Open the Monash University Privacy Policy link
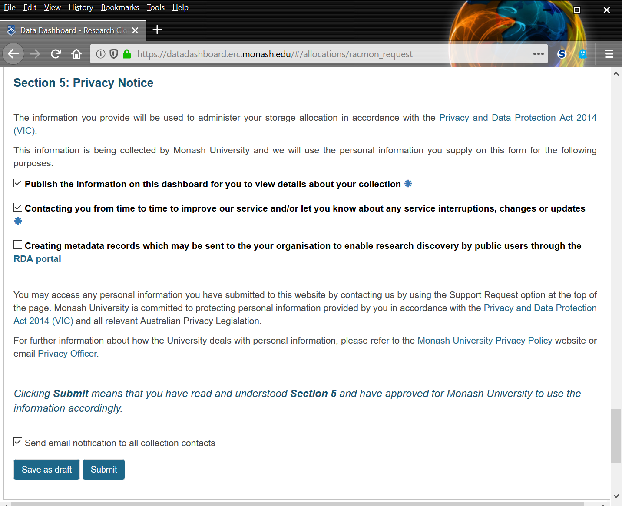The height and width of the screenshot is (506, 622). (x=485, y=341)
